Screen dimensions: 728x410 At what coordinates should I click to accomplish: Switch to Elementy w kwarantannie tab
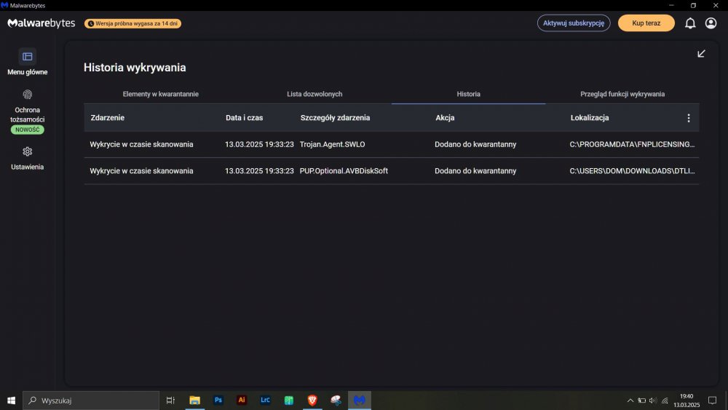tap(160, 94)
